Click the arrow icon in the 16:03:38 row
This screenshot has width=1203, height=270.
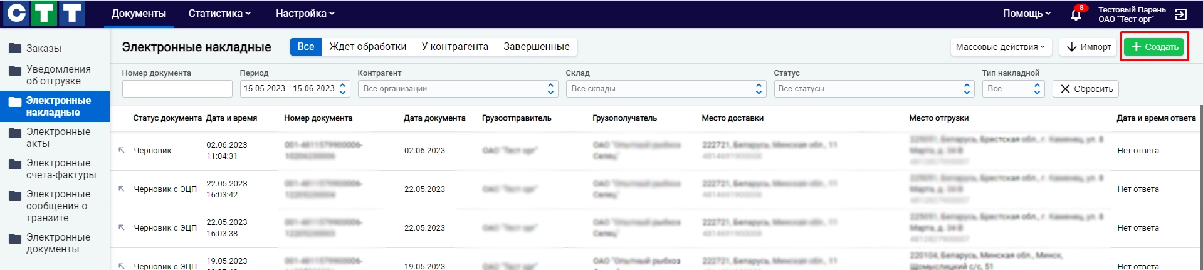[122, 227]
